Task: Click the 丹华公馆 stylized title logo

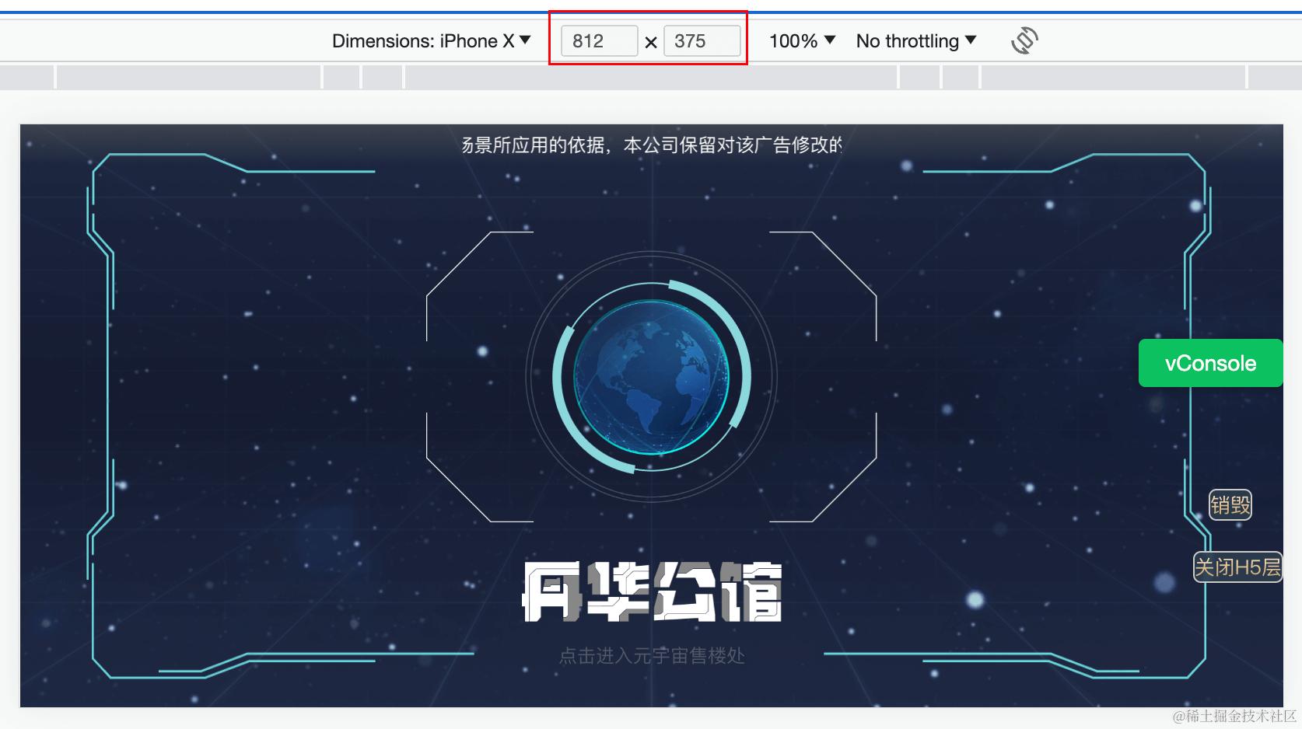Action: (x=652, y=591)
